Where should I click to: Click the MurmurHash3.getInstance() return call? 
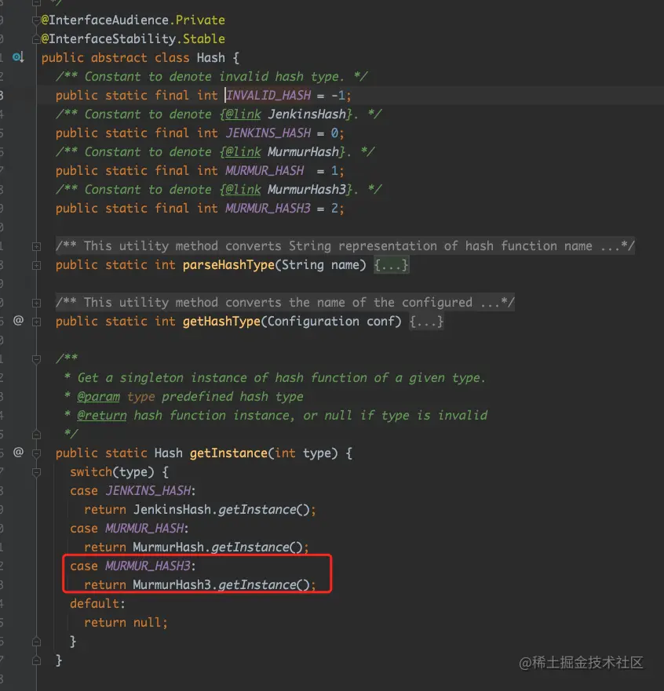[x=200, y=585]
